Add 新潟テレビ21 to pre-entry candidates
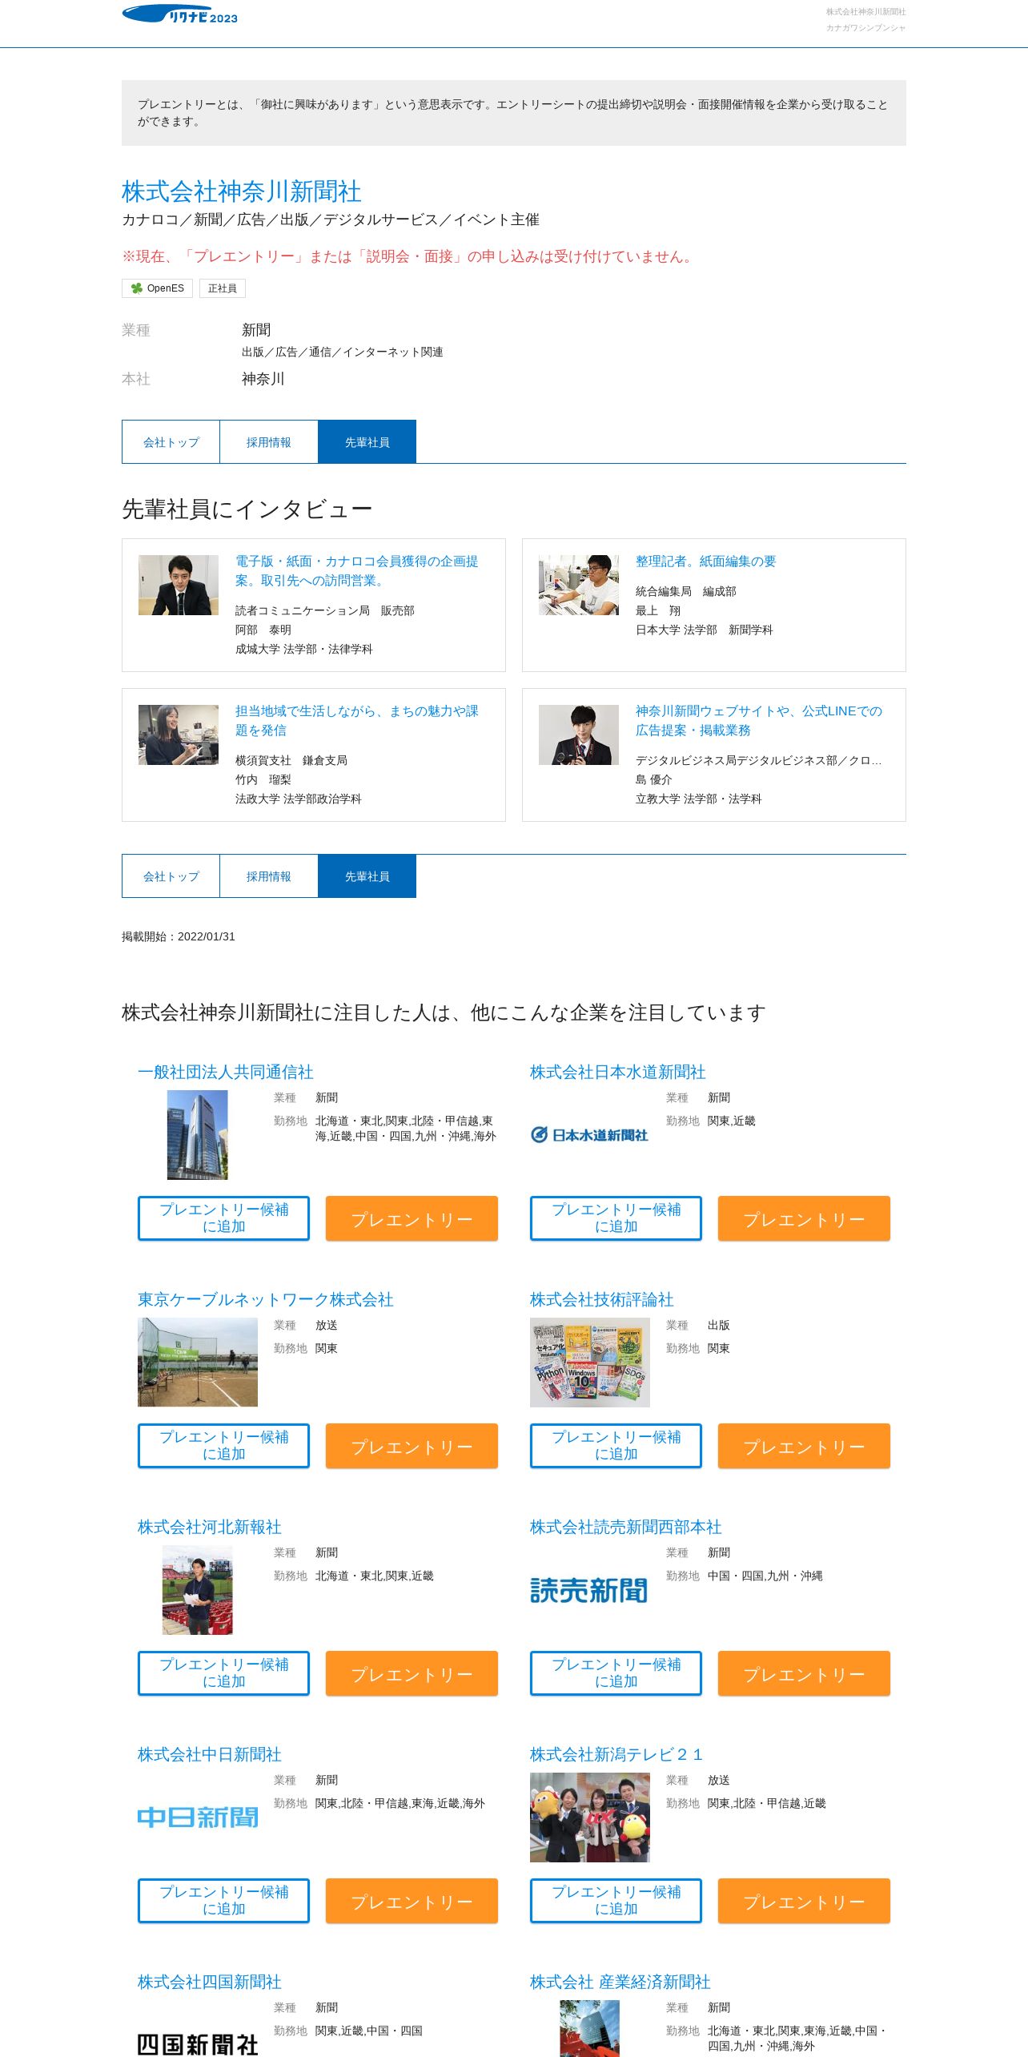The image size is (1028, 2057). pyautogui.click(x=616, y=1900)
